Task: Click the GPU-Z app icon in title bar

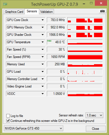Action: [5, 4]
